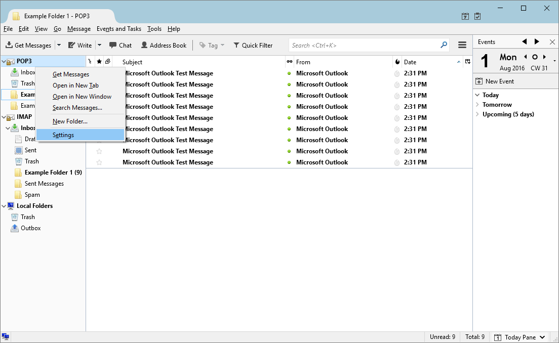Star the last Microsoft Outlook Test Message
This screenshot has width=559, height=343.
tap(99, 162)
